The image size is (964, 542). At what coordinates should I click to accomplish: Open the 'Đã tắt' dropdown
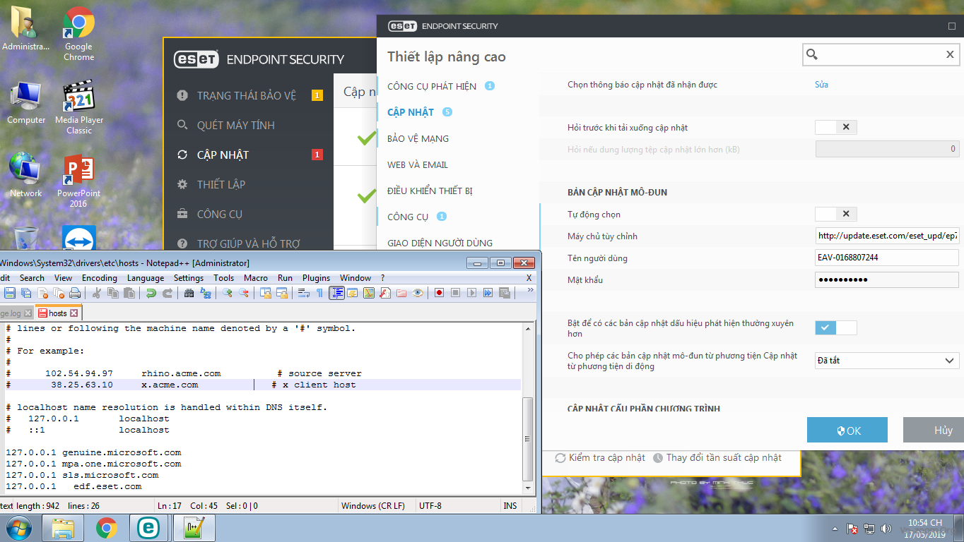[x=886, y=361]
